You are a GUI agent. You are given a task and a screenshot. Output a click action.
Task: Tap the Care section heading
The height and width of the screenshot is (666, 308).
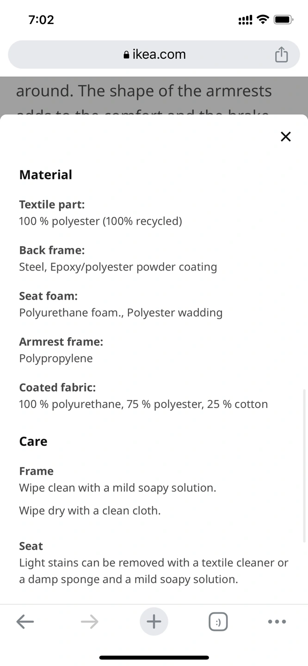pyautogui.click(x=33, y=441)
